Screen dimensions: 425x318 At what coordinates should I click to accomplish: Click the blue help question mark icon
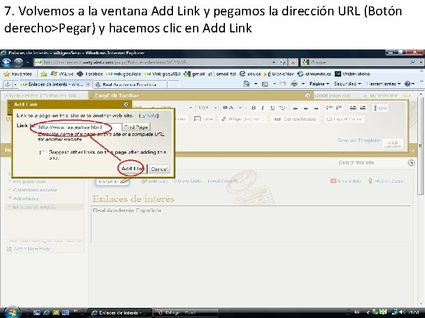407,84
